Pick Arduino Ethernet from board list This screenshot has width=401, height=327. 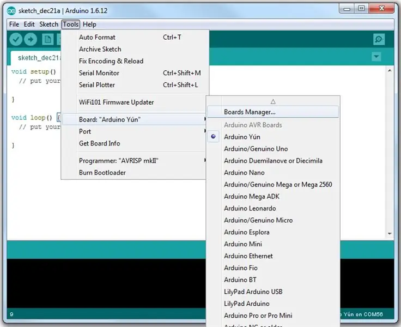273,256
